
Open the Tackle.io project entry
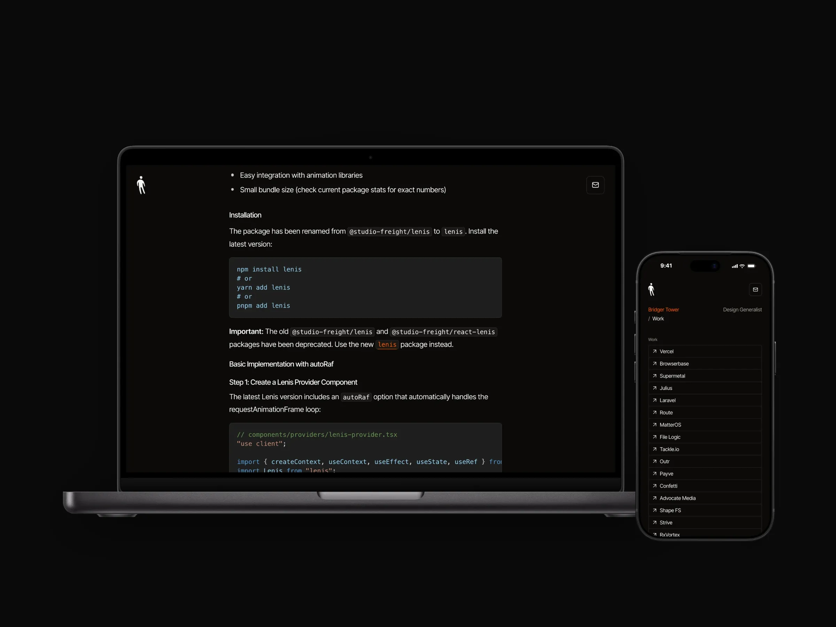(705, 449)
